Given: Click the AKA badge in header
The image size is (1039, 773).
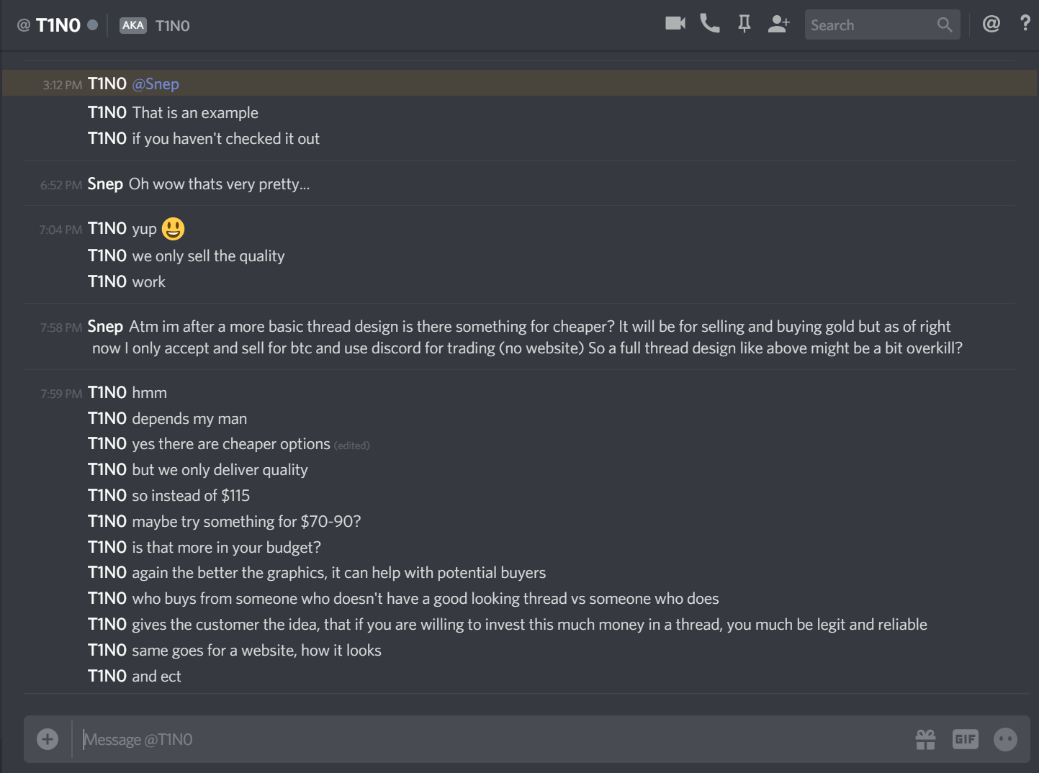Looking at the screenshot, I should (132, 25).
